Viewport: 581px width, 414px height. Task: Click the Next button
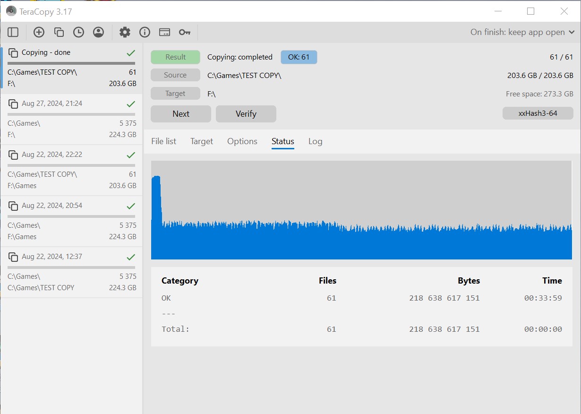click(x=181, y=114)
